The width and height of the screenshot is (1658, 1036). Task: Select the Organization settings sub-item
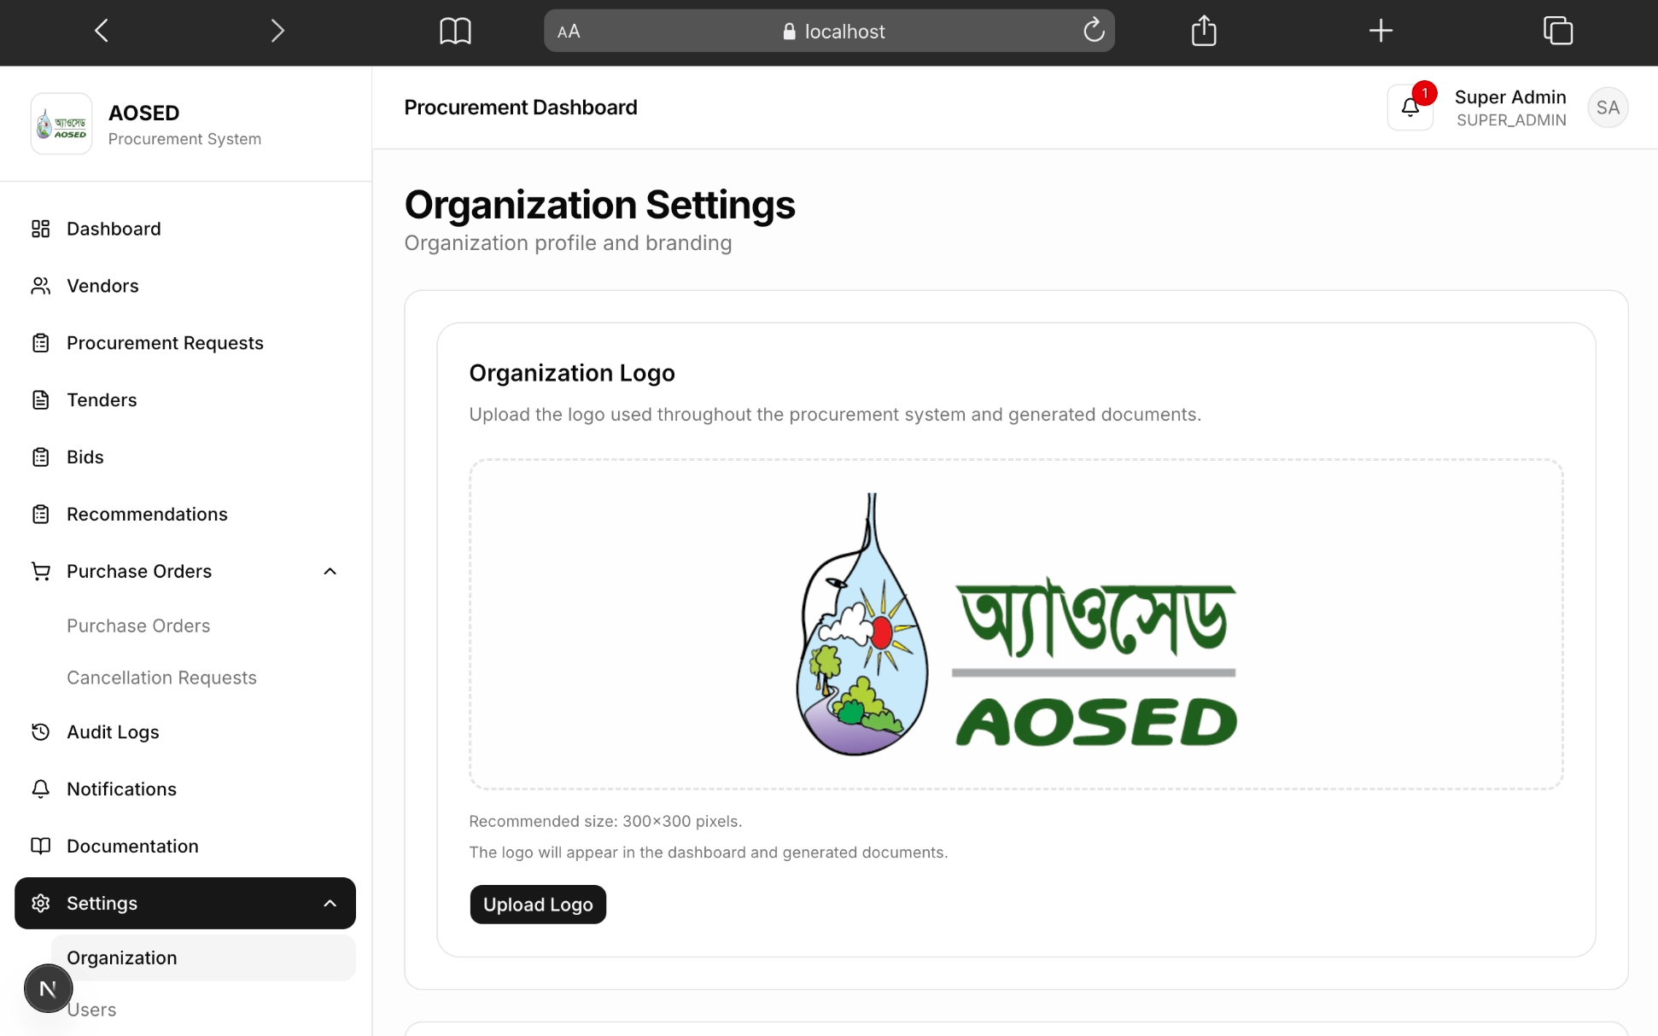pos(203,957)
